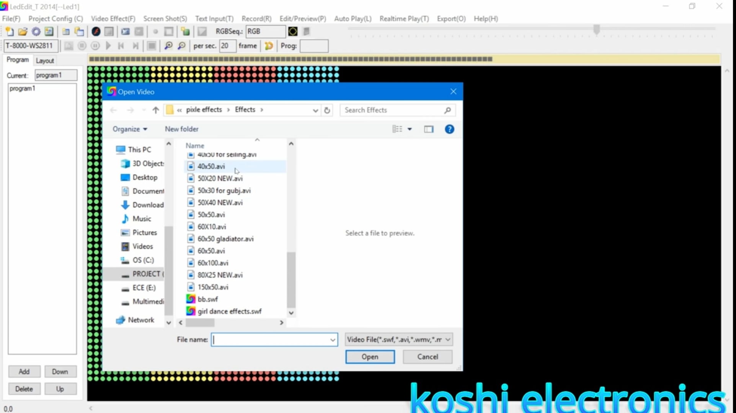Open the Video Effect(F) menu

(x=113, y=18)
